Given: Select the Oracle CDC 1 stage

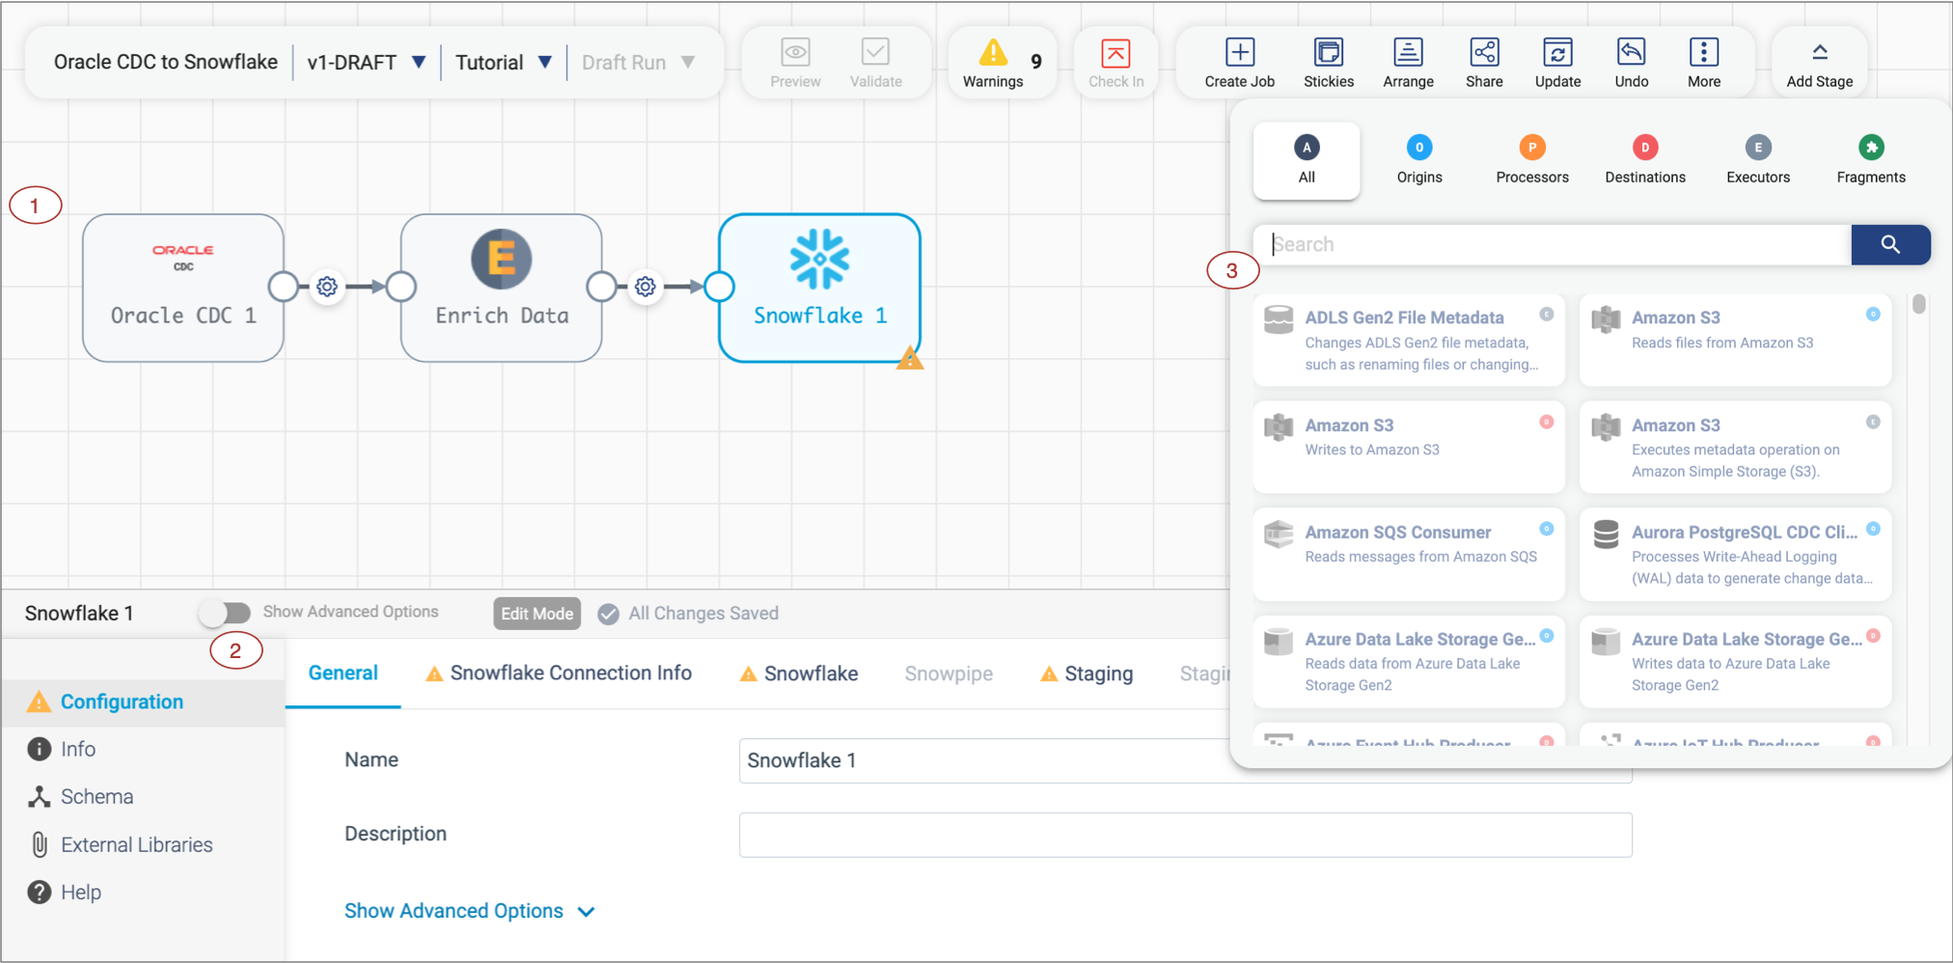Looking at the screenshot, I should pyautogui.click(x=183, y=288).
